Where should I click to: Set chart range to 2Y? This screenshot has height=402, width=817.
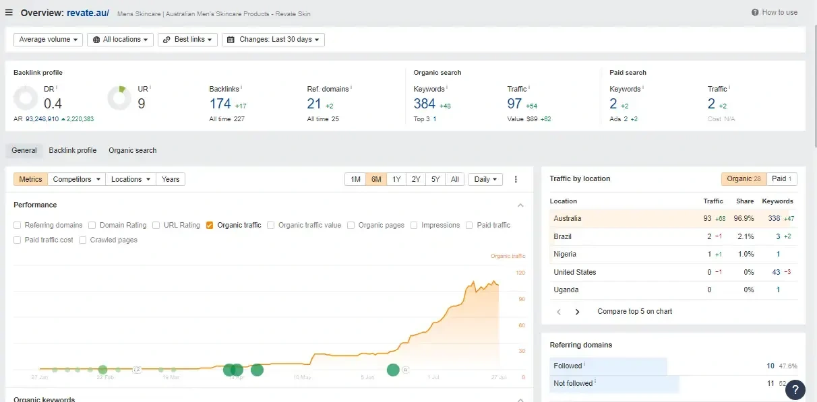(416, 179)
